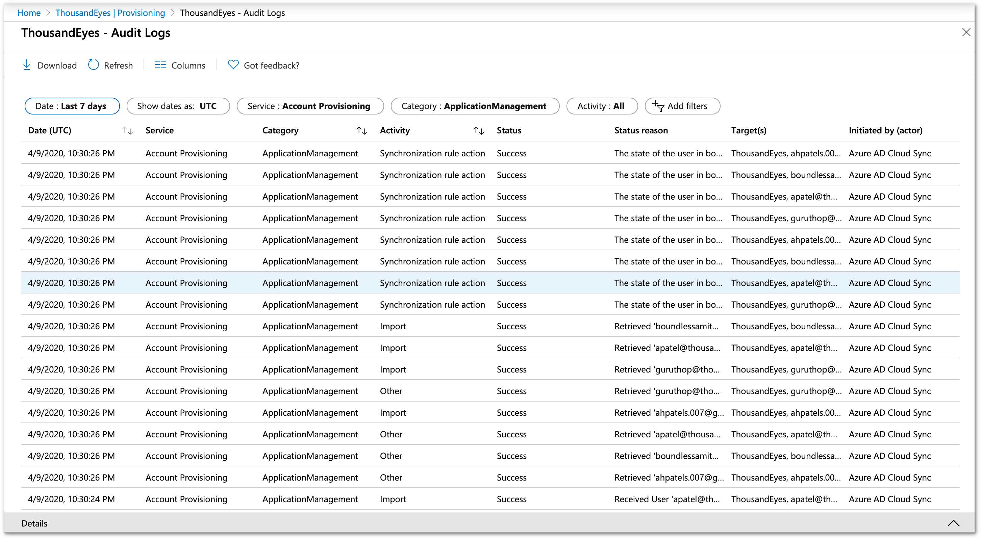Viewport: 981px width, 539px height.
Task: Open Show dates as UTC filter
Action: pyautogui.click(x=178, y=106)
